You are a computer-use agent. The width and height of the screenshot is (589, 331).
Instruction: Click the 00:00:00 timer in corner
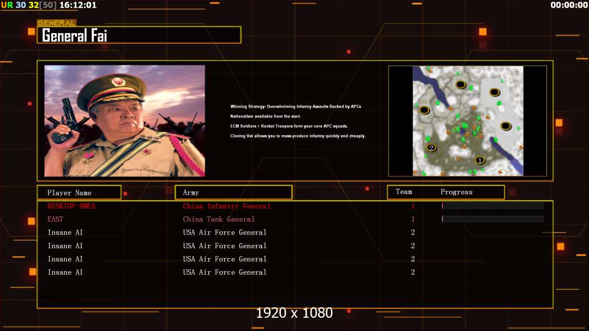(x=569, y=5)
